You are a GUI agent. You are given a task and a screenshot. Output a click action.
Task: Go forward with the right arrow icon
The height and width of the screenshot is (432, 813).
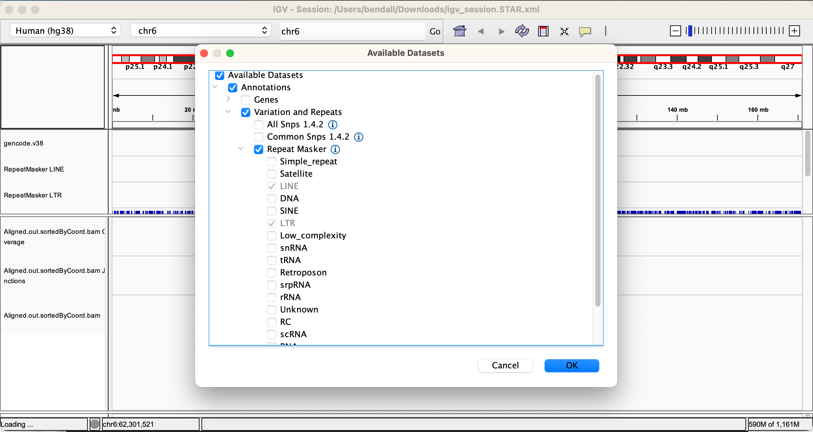pos(501,32)
